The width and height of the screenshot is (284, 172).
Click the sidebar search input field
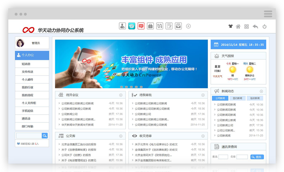point(29,136)
